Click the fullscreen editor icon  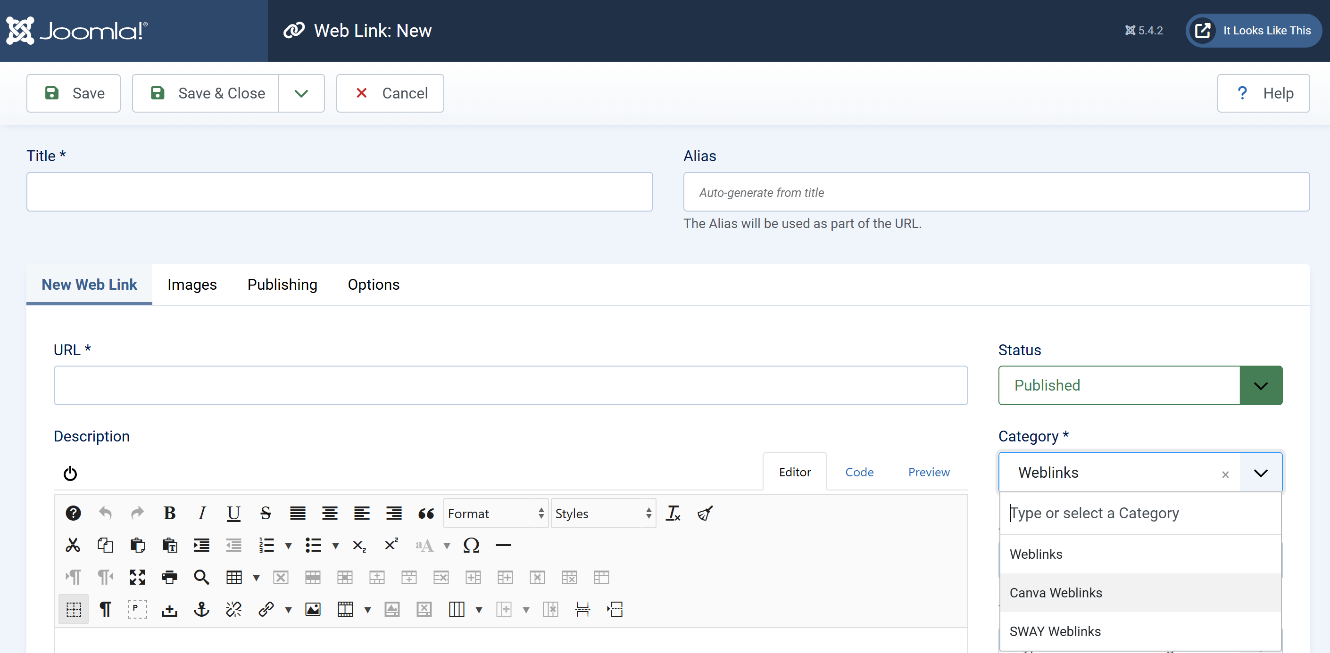pos(137,577)
